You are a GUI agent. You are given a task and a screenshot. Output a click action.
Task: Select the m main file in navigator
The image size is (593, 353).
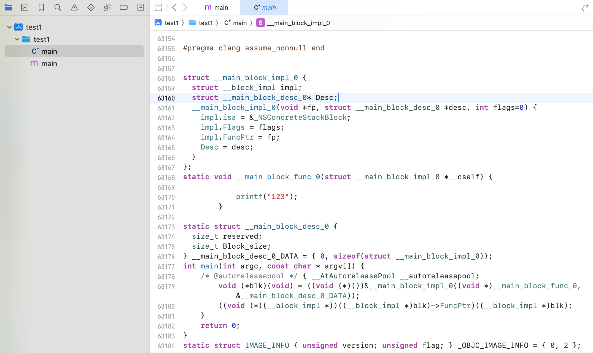click(x=49, y=64)
